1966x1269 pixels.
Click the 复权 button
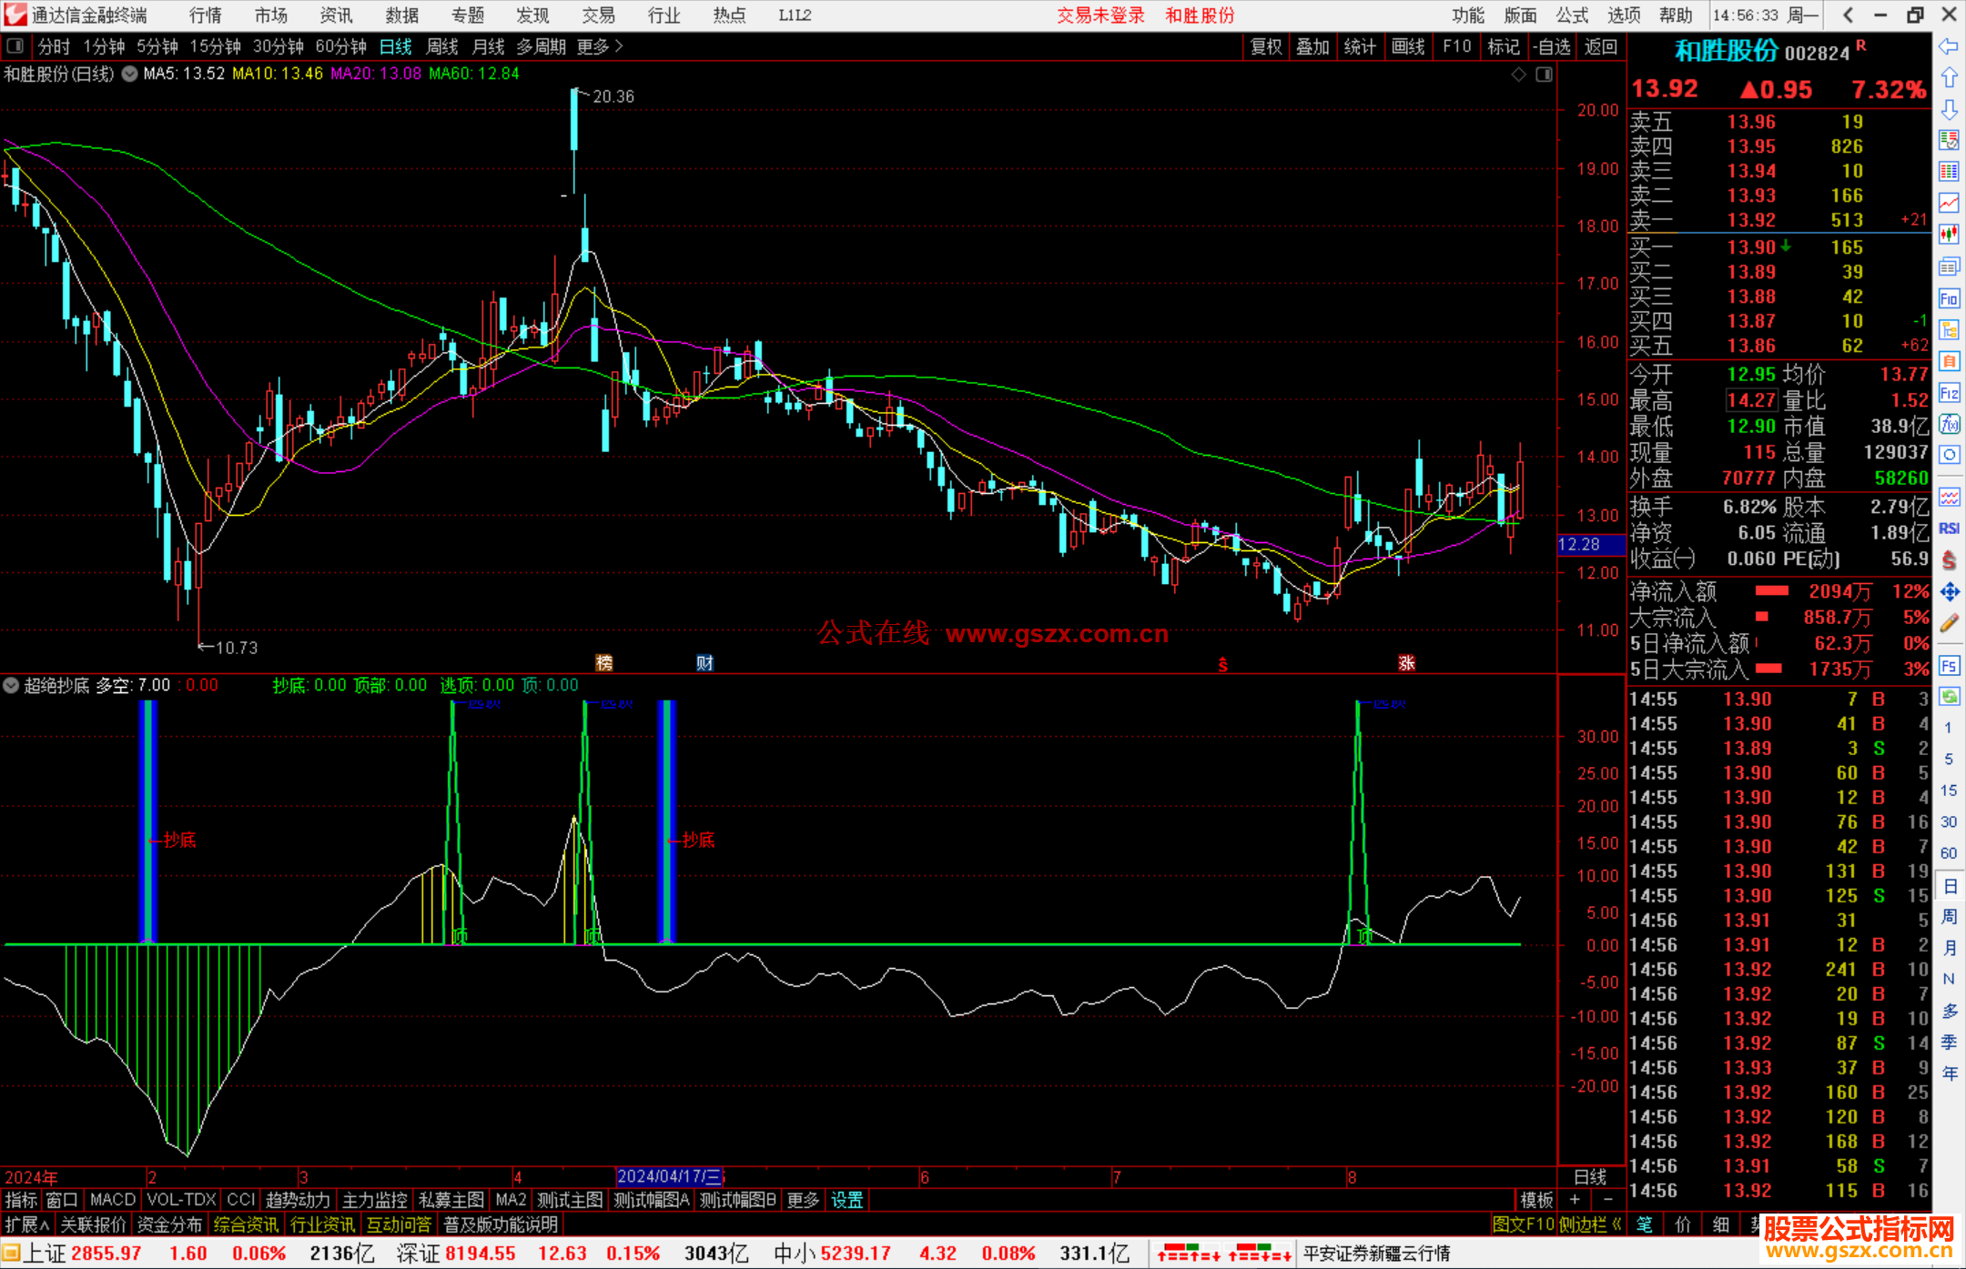click(x=1265, y=46)
